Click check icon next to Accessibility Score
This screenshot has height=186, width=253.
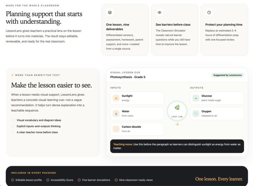point(48,180)
